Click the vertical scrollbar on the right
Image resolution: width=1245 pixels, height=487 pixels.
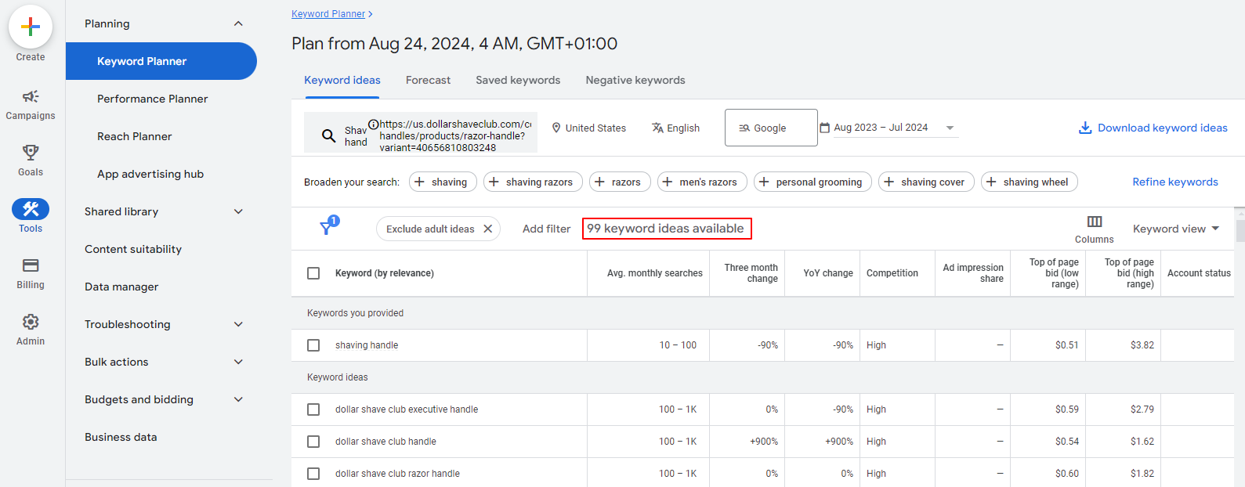[x=1240, y=231]
